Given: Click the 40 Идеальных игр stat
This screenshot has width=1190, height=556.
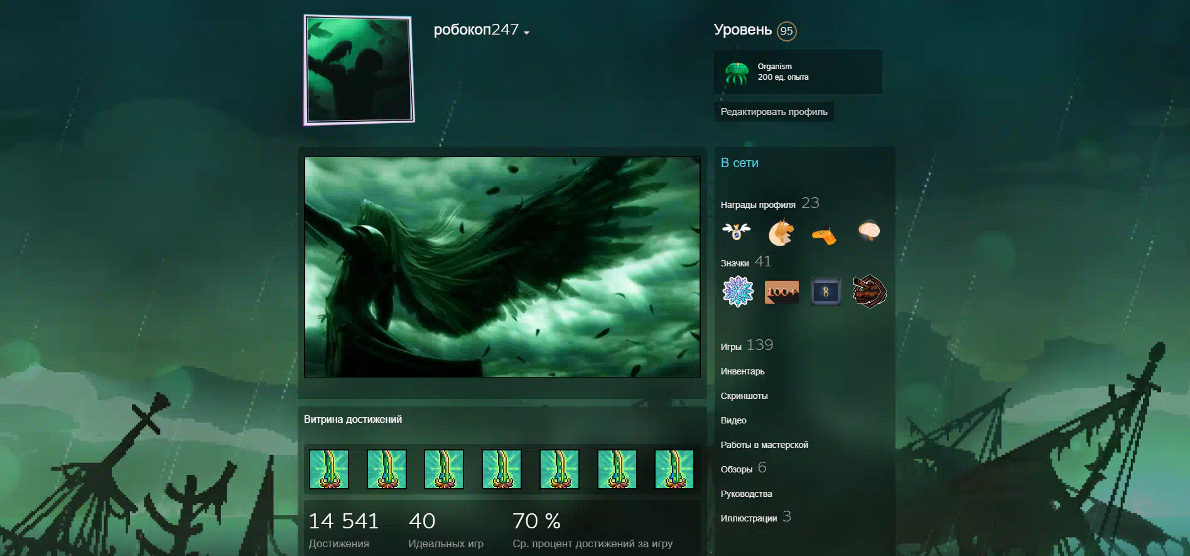Looking at the screenshot, I should tap(446, 530).
